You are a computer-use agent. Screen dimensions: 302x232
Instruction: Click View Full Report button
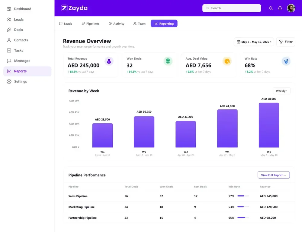(x=274, y=175)
